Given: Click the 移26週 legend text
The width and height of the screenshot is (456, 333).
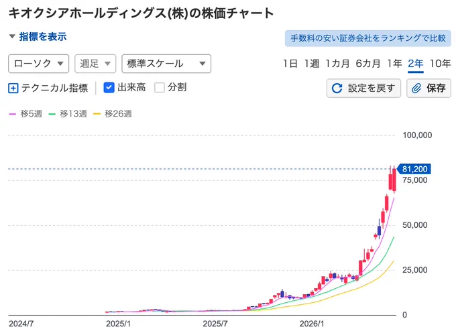Looking at the screenshot, I should (x=118, y=114).
